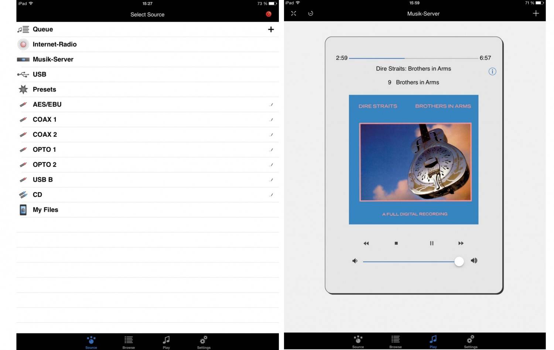Image resolution: width=554 pixels, height=350 pixels.
Task: Tap the Presets star icon
Action: pos(23,89)
